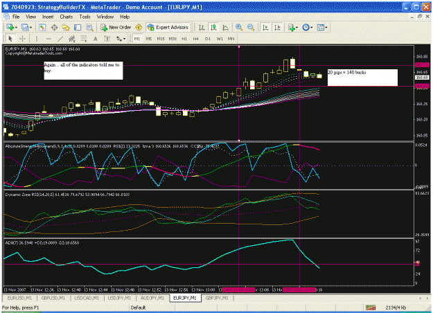Zoom in on the chart
The height and width of the screenshot is (313, 433).
coord(239,27)
